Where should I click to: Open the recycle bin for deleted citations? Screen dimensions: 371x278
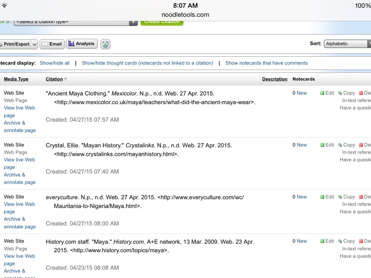coord(105,44)
